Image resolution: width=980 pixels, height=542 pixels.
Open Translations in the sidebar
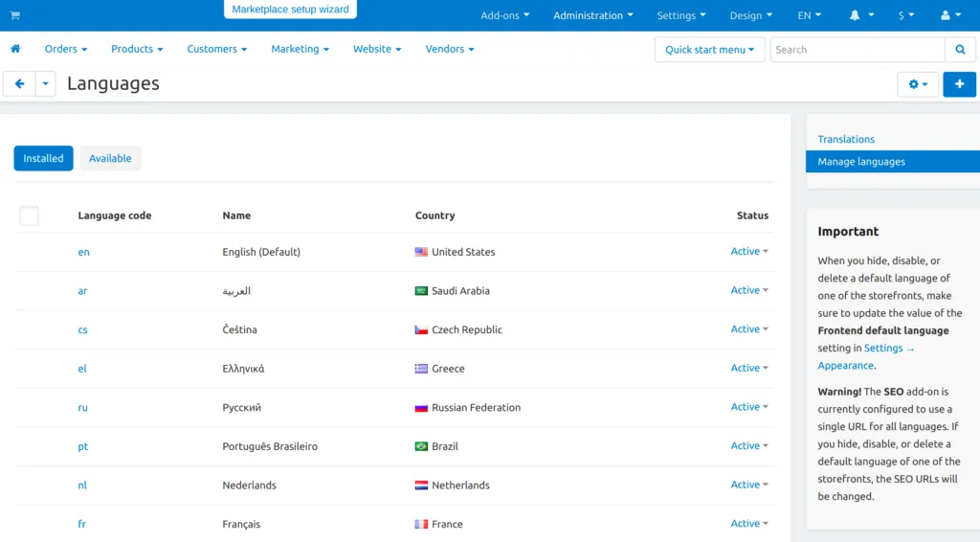(846, 140)
